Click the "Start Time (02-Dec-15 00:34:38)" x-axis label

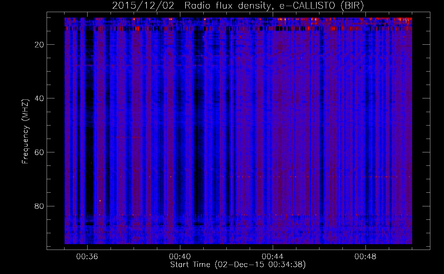point(238,265)
